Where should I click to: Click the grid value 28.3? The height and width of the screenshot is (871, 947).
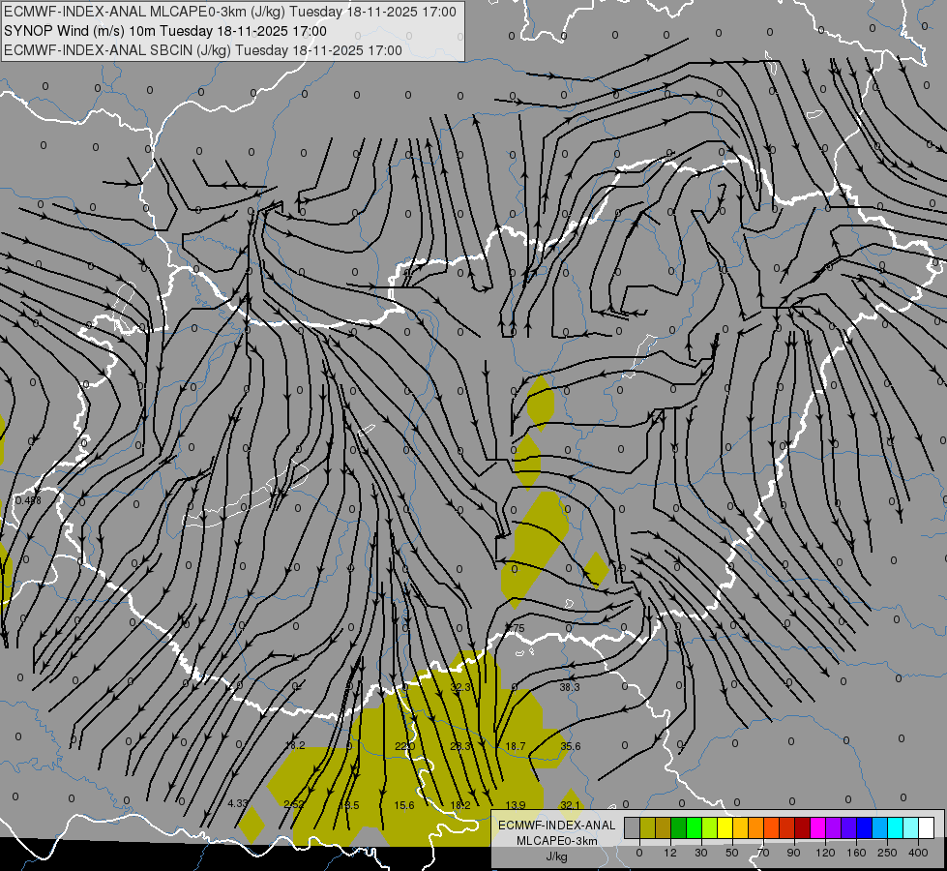460,746
